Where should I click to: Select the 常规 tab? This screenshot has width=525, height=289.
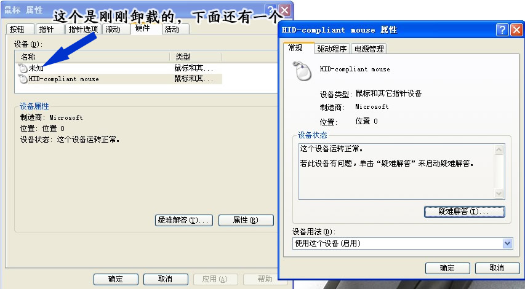pyautogui.click(x=295, y=48)
